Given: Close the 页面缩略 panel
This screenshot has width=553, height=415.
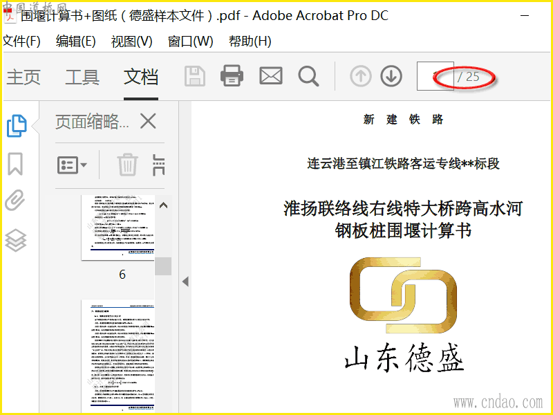Looking at the screenshot, I should point(148,122).
